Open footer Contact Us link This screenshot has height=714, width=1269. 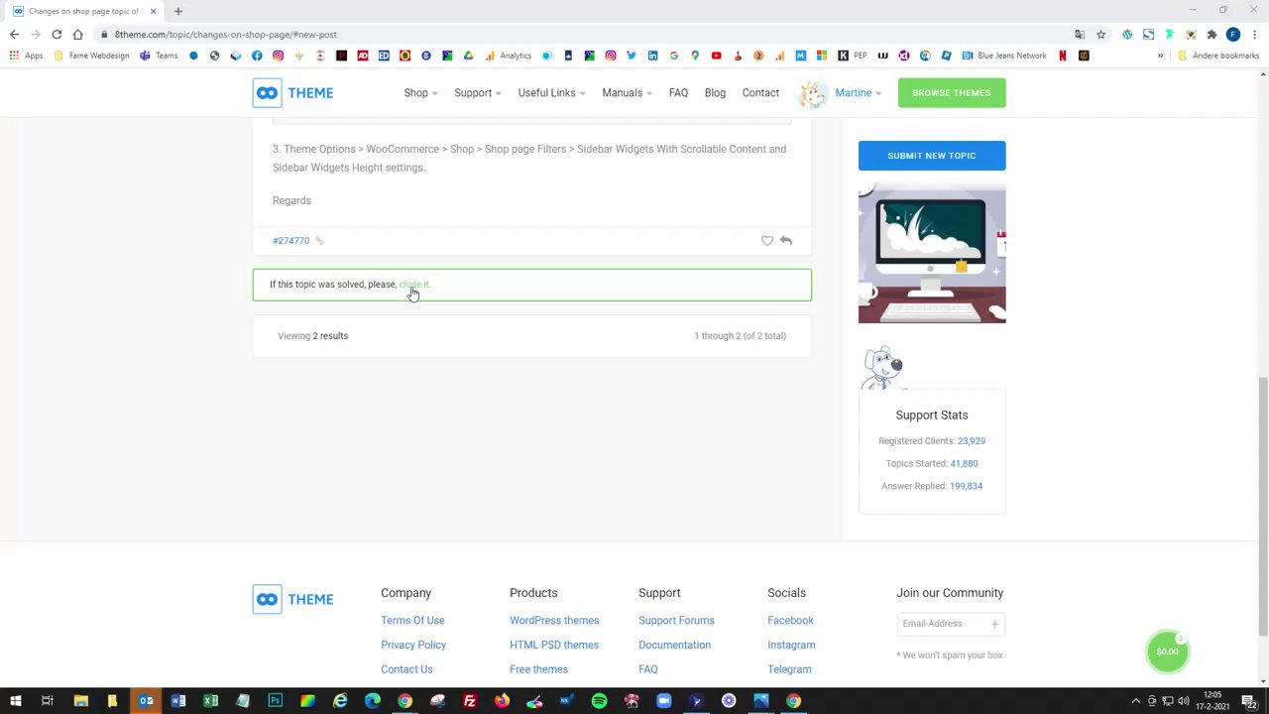(x=406, y=669)
